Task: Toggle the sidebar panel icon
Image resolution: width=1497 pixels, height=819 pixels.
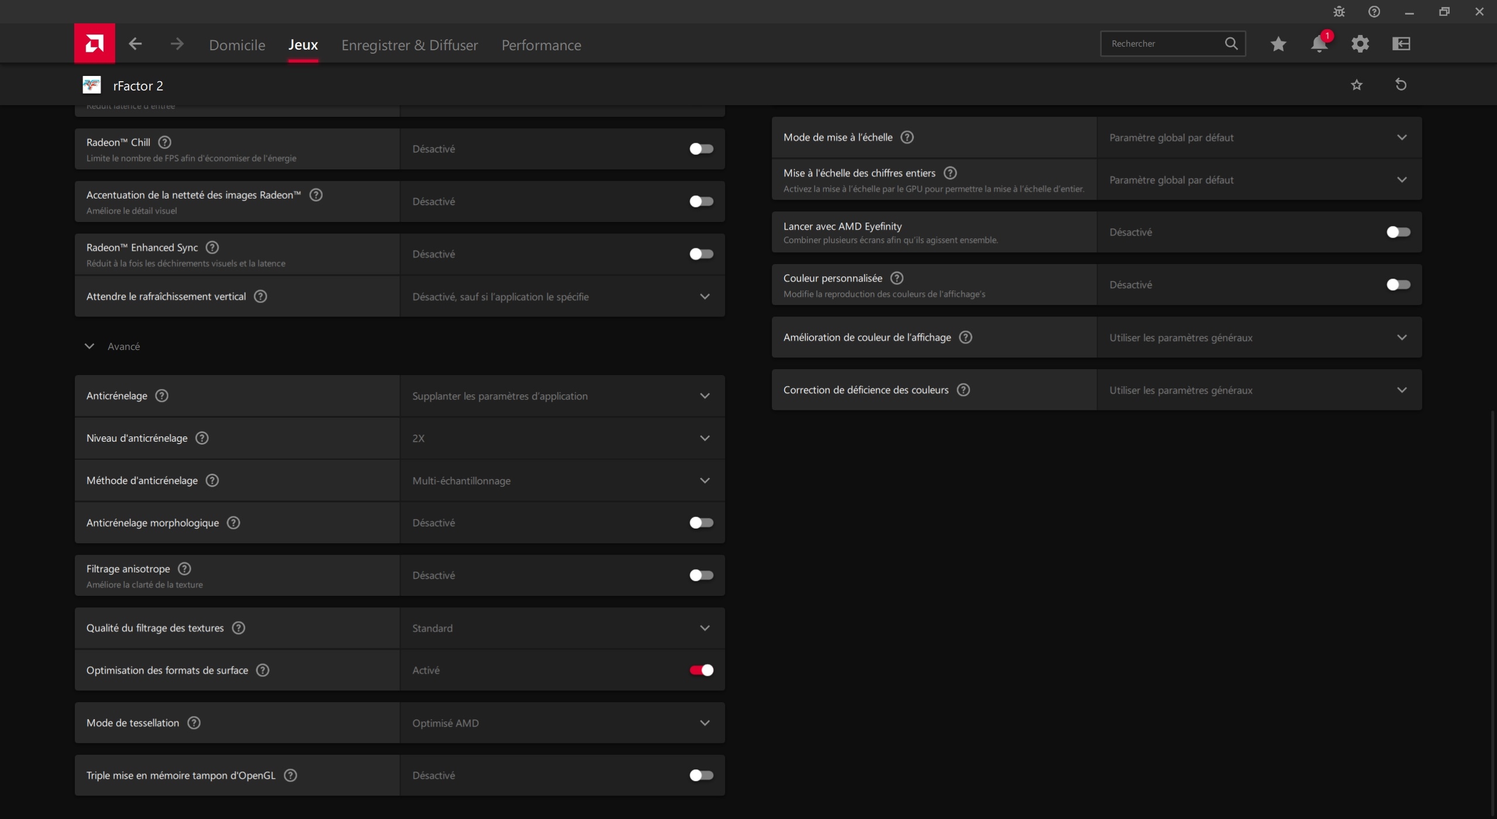Action: 1401,44
